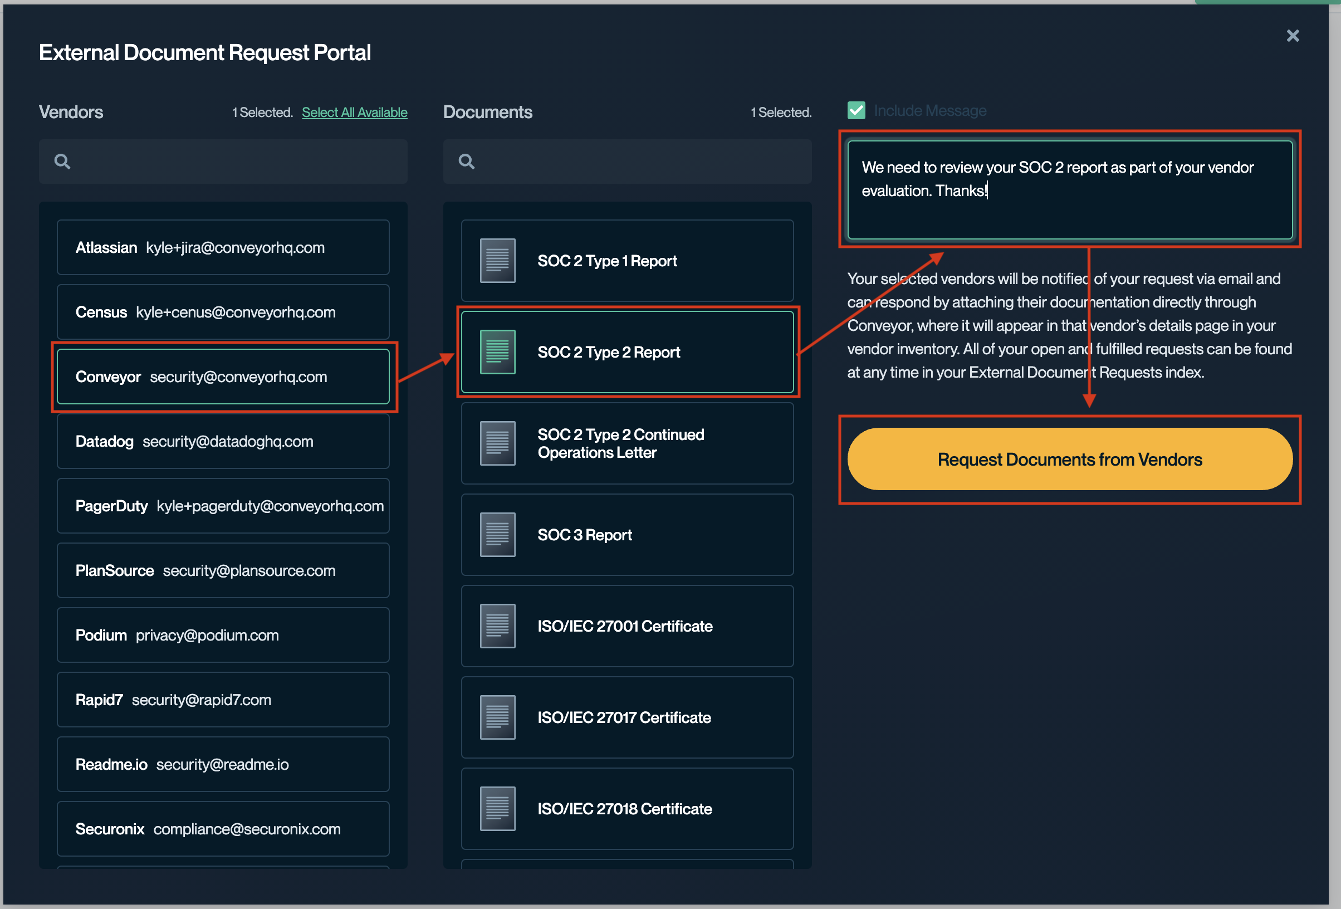Select the Datadog vendor entry
Screen dimensions: 1341x909
pyautogui.click(x=223, y=442)
